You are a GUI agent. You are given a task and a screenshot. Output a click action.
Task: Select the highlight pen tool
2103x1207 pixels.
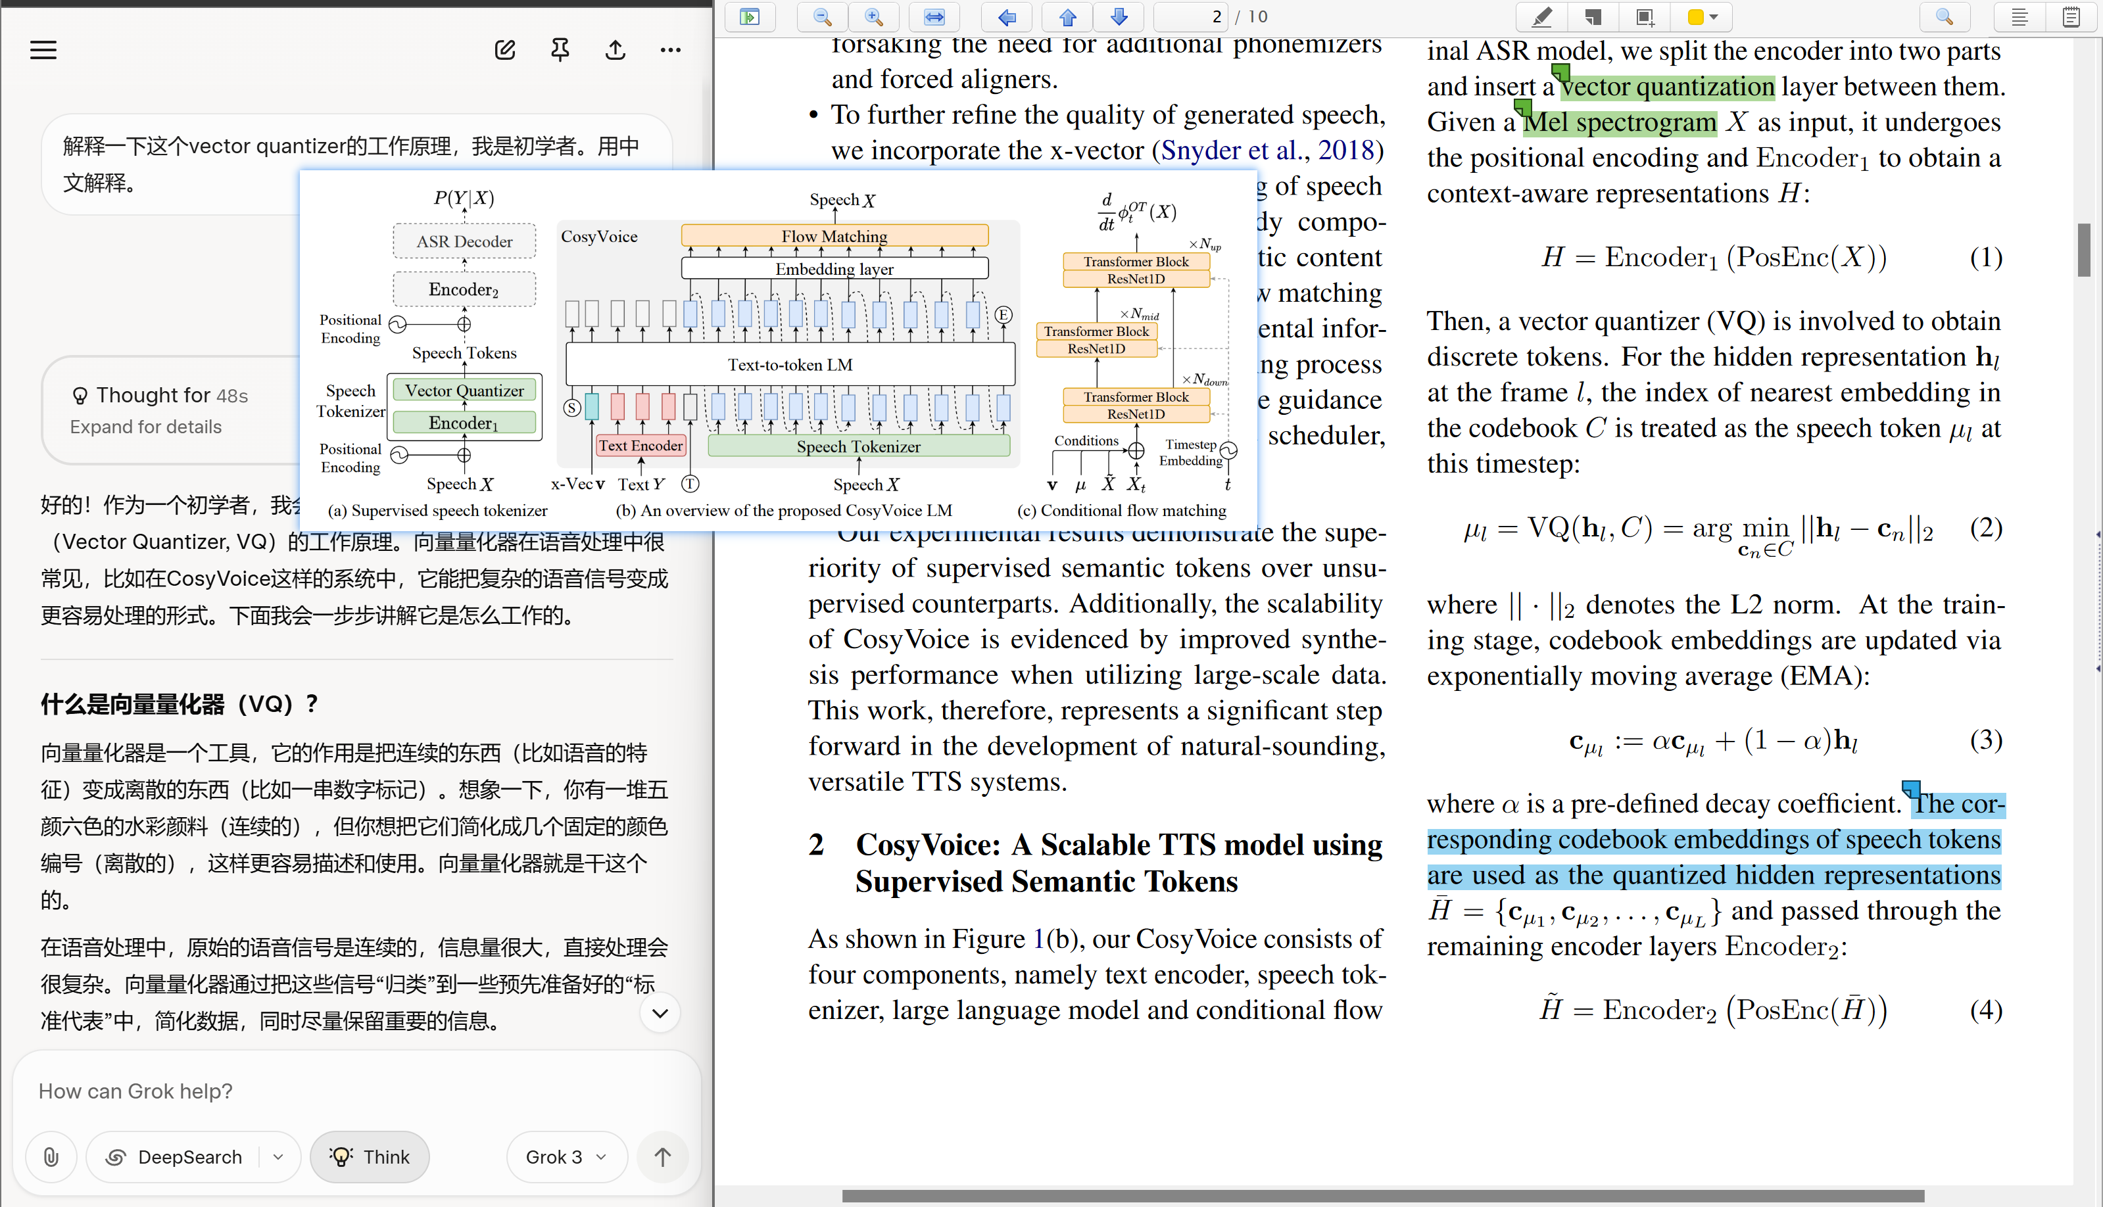click(1541, 16)
